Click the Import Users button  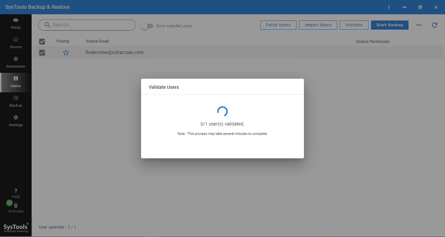point(318,25)
